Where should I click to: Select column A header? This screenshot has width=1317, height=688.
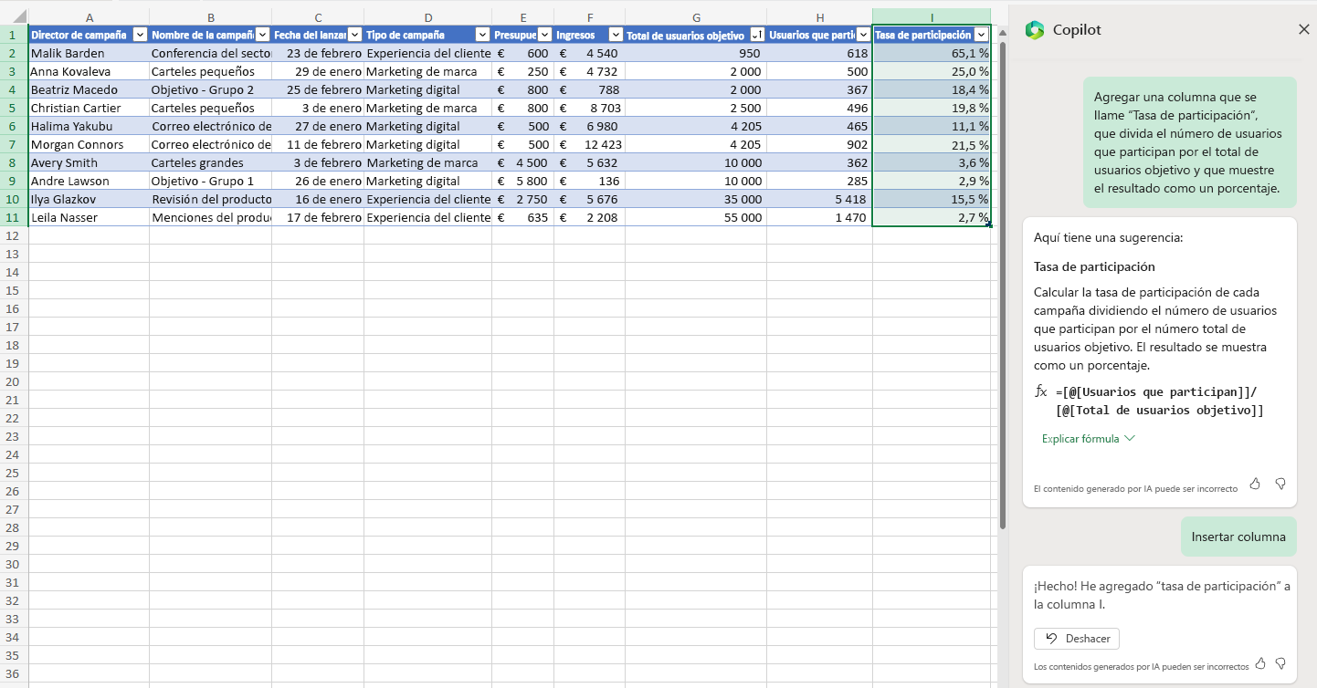[x=89, y=17]
